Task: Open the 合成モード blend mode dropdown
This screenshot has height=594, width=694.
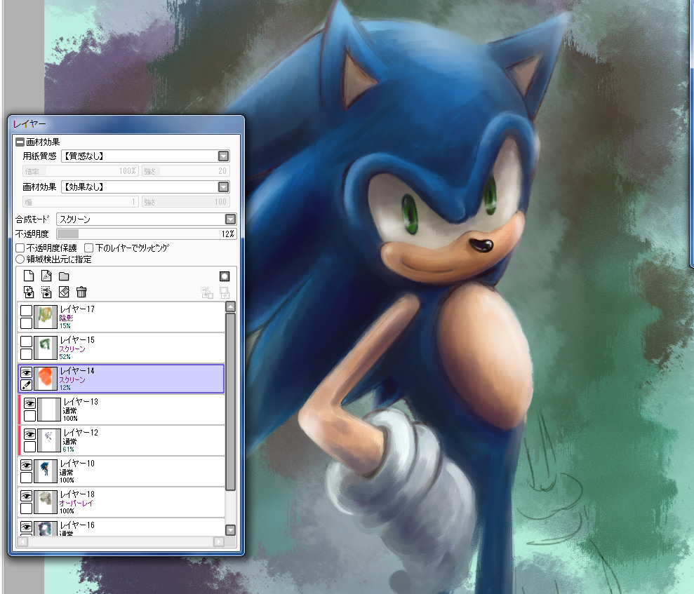Action: pyautogui.click(x=230, y=220)
